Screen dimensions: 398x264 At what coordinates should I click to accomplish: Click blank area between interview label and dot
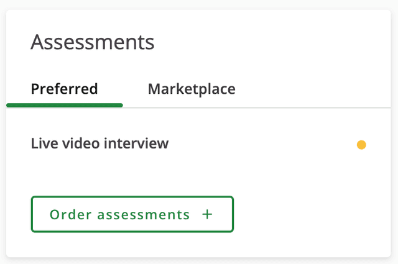[261, 144]
